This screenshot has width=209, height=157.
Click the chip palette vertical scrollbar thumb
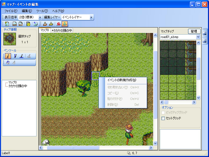(x=198, y=69)
